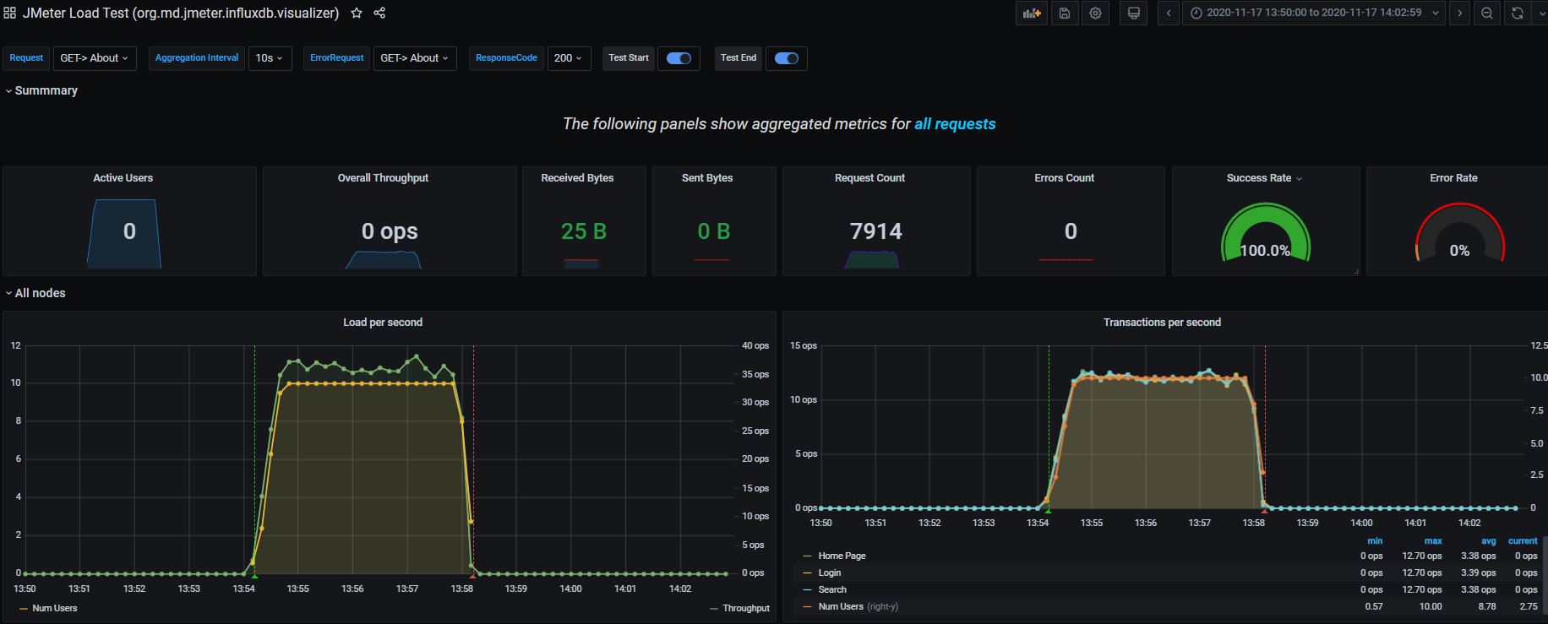Toggle the Throughput series in legend
1548x624 pixels.
click(x=746, y=609)
